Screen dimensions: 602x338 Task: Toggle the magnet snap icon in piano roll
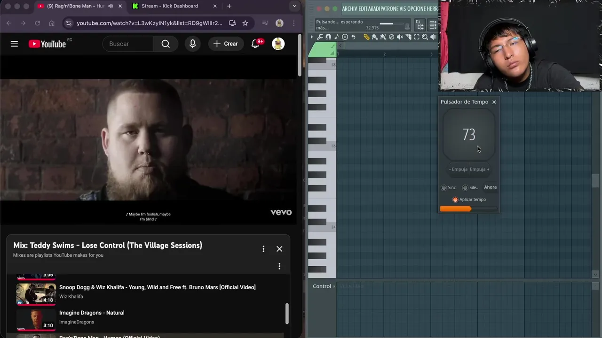328,37
